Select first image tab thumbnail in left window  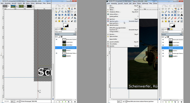coord(5,6)
